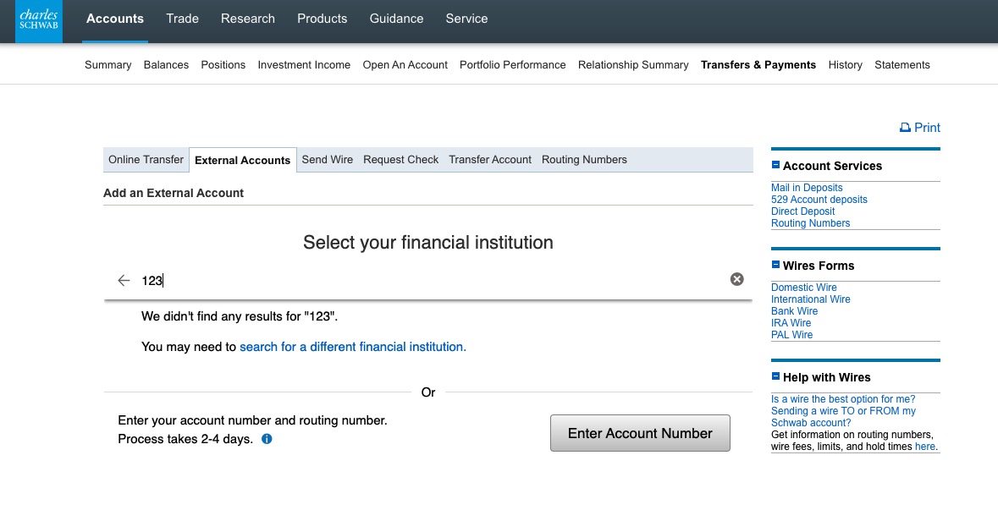Open the Research menu
The height and width of the screenshot is (521, 998).
(247, 19)
